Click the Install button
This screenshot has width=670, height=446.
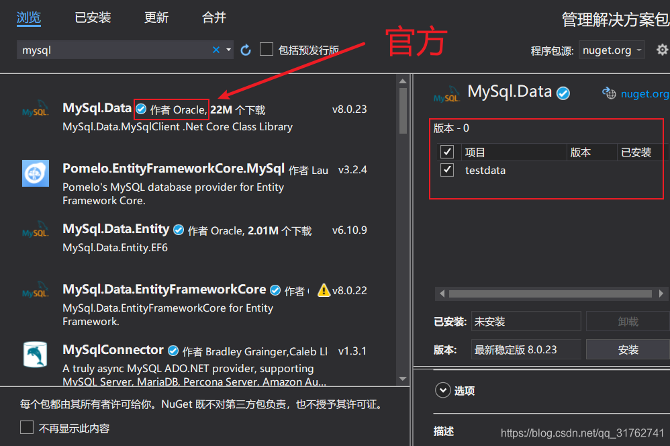pyautogui.click(x=628, y=349)
